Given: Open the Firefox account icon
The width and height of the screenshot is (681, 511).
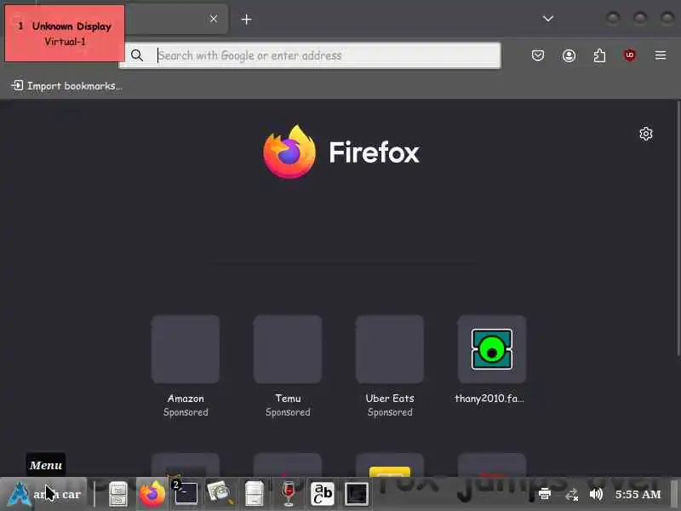Looking at the screenshot, I should [x=569, y=55].
